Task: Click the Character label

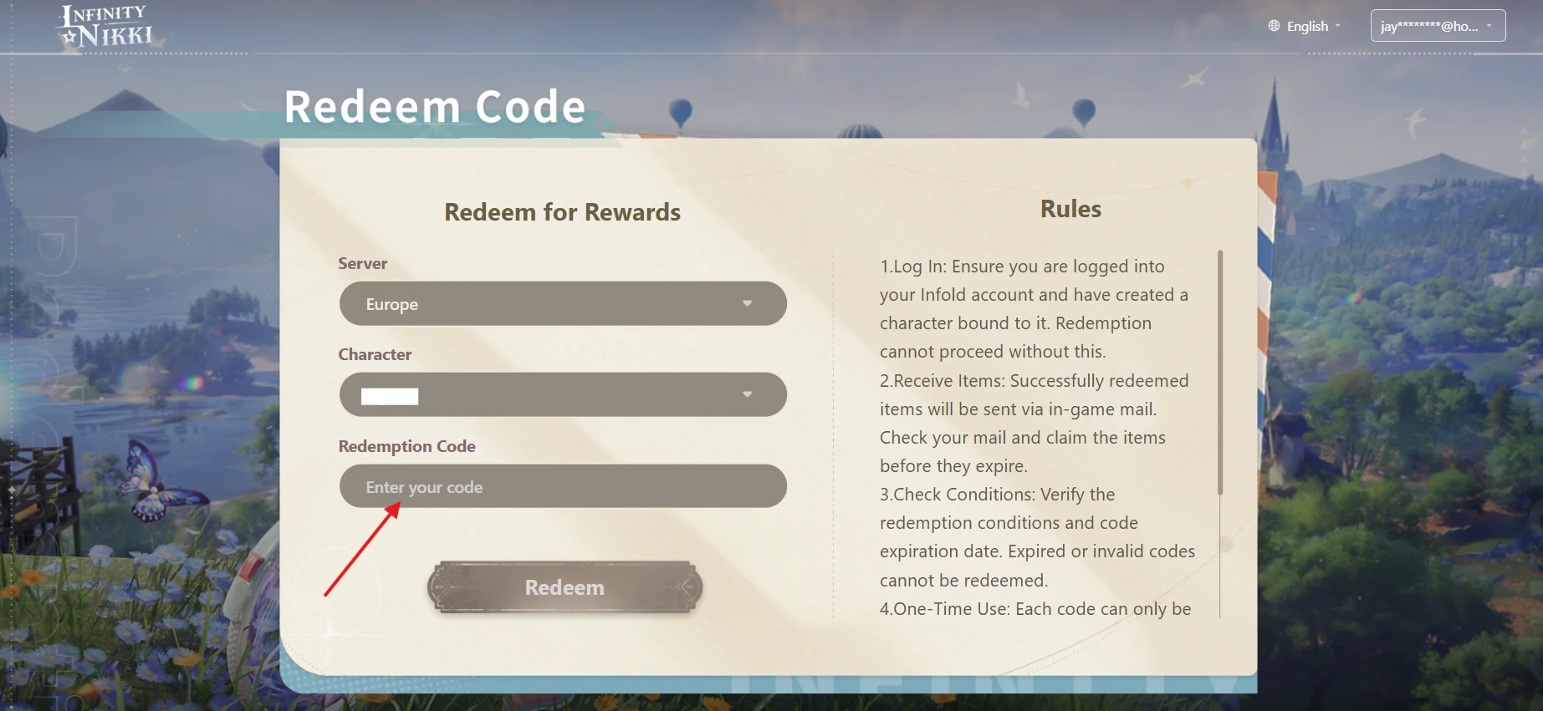Action: [x=375, y=354]
